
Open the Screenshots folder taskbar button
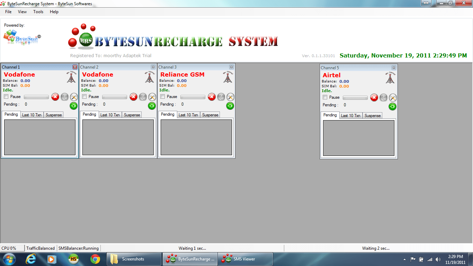(134, 259)
